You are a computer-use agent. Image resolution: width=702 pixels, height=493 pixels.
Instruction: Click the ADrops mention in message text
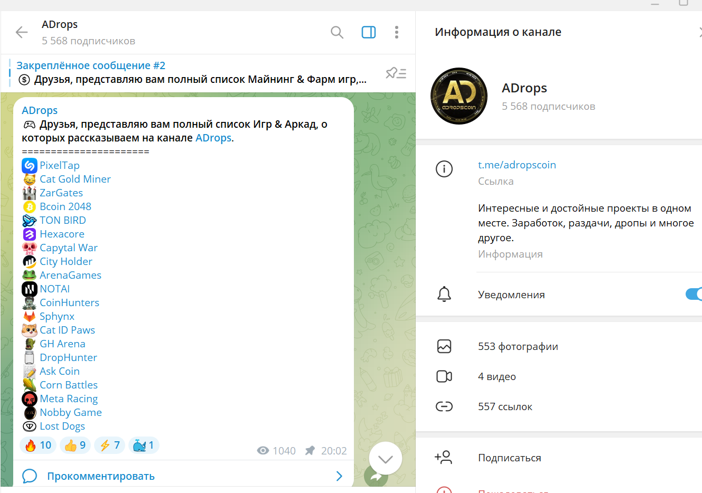[213, 138]
